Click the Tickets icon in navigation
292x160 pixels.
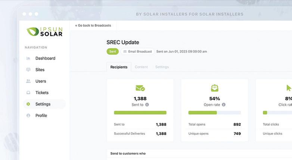coord(28,93)
